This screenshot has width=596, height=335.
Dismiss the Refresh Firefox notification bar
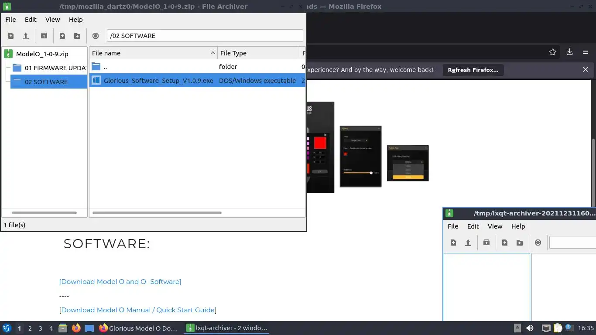pyautogui.click(x=586, y=69)
